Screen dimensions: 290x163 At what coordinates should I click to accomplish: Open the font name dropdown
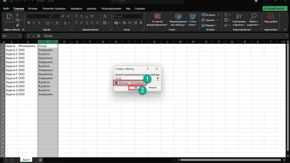[x=49, y=16]
